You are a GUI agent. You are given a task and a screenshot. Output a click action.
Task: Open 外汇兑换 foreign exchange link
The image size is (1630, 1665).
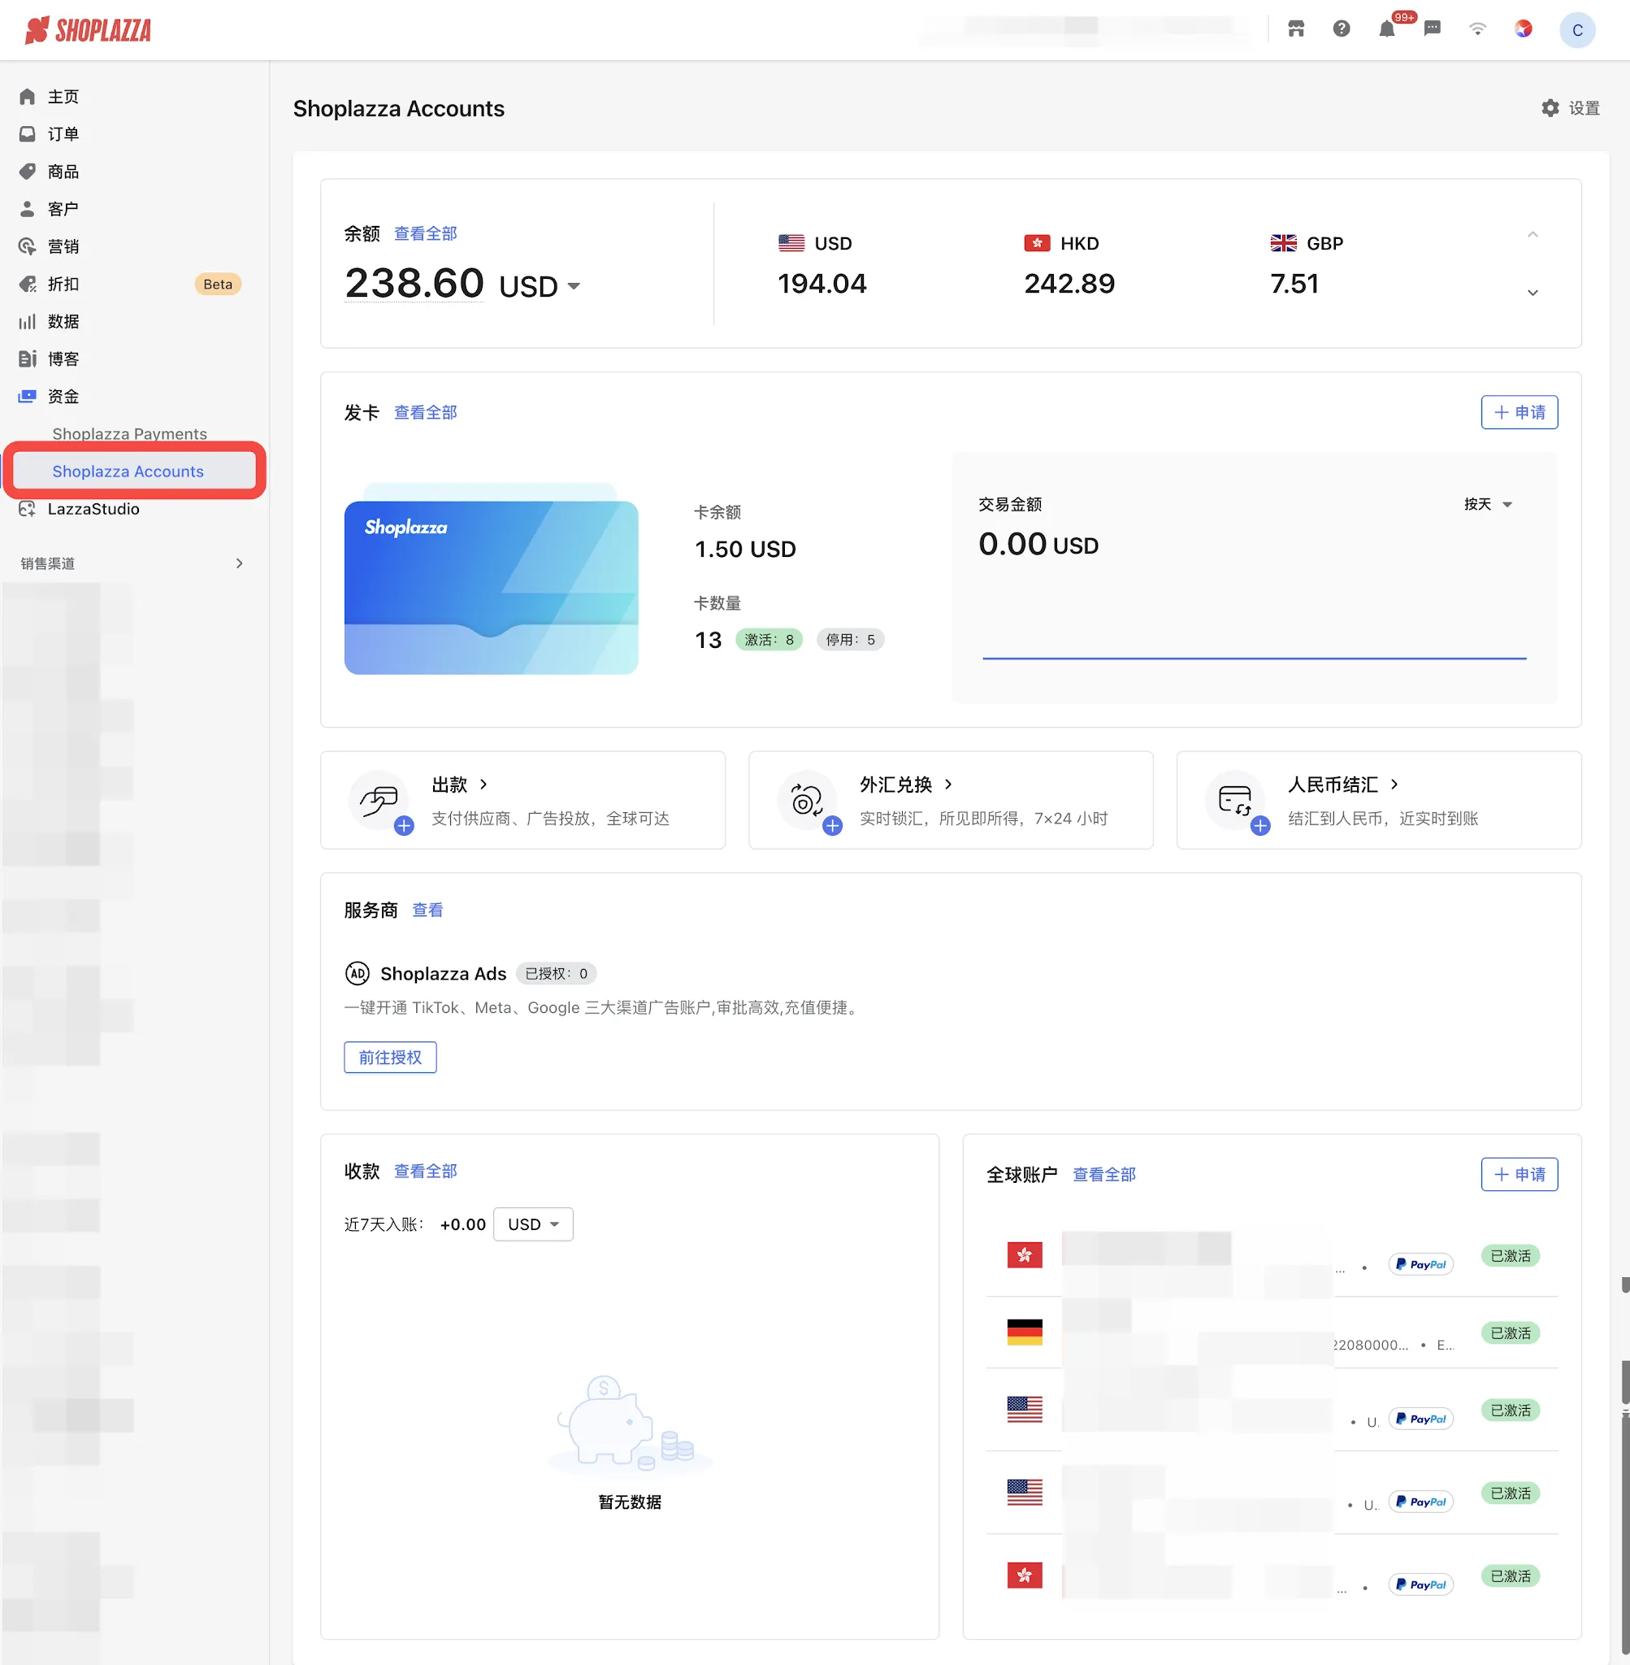[x=906, y=785]
